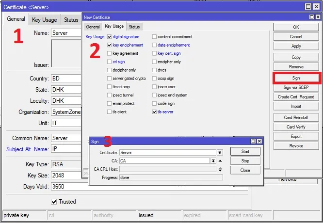Click the Key Size field 2048
Image resolution: width=323 pixels, height=223 pixels.
66,175
